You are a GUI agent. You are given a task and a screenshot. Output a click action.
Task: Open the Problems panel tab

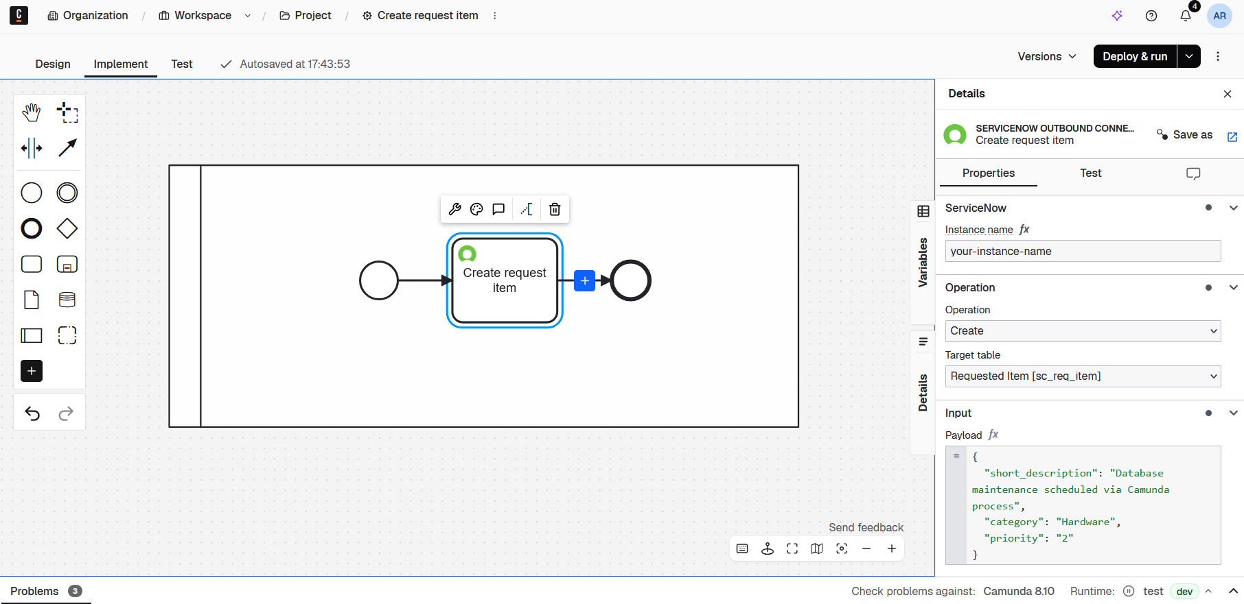[x=45, y=591]
